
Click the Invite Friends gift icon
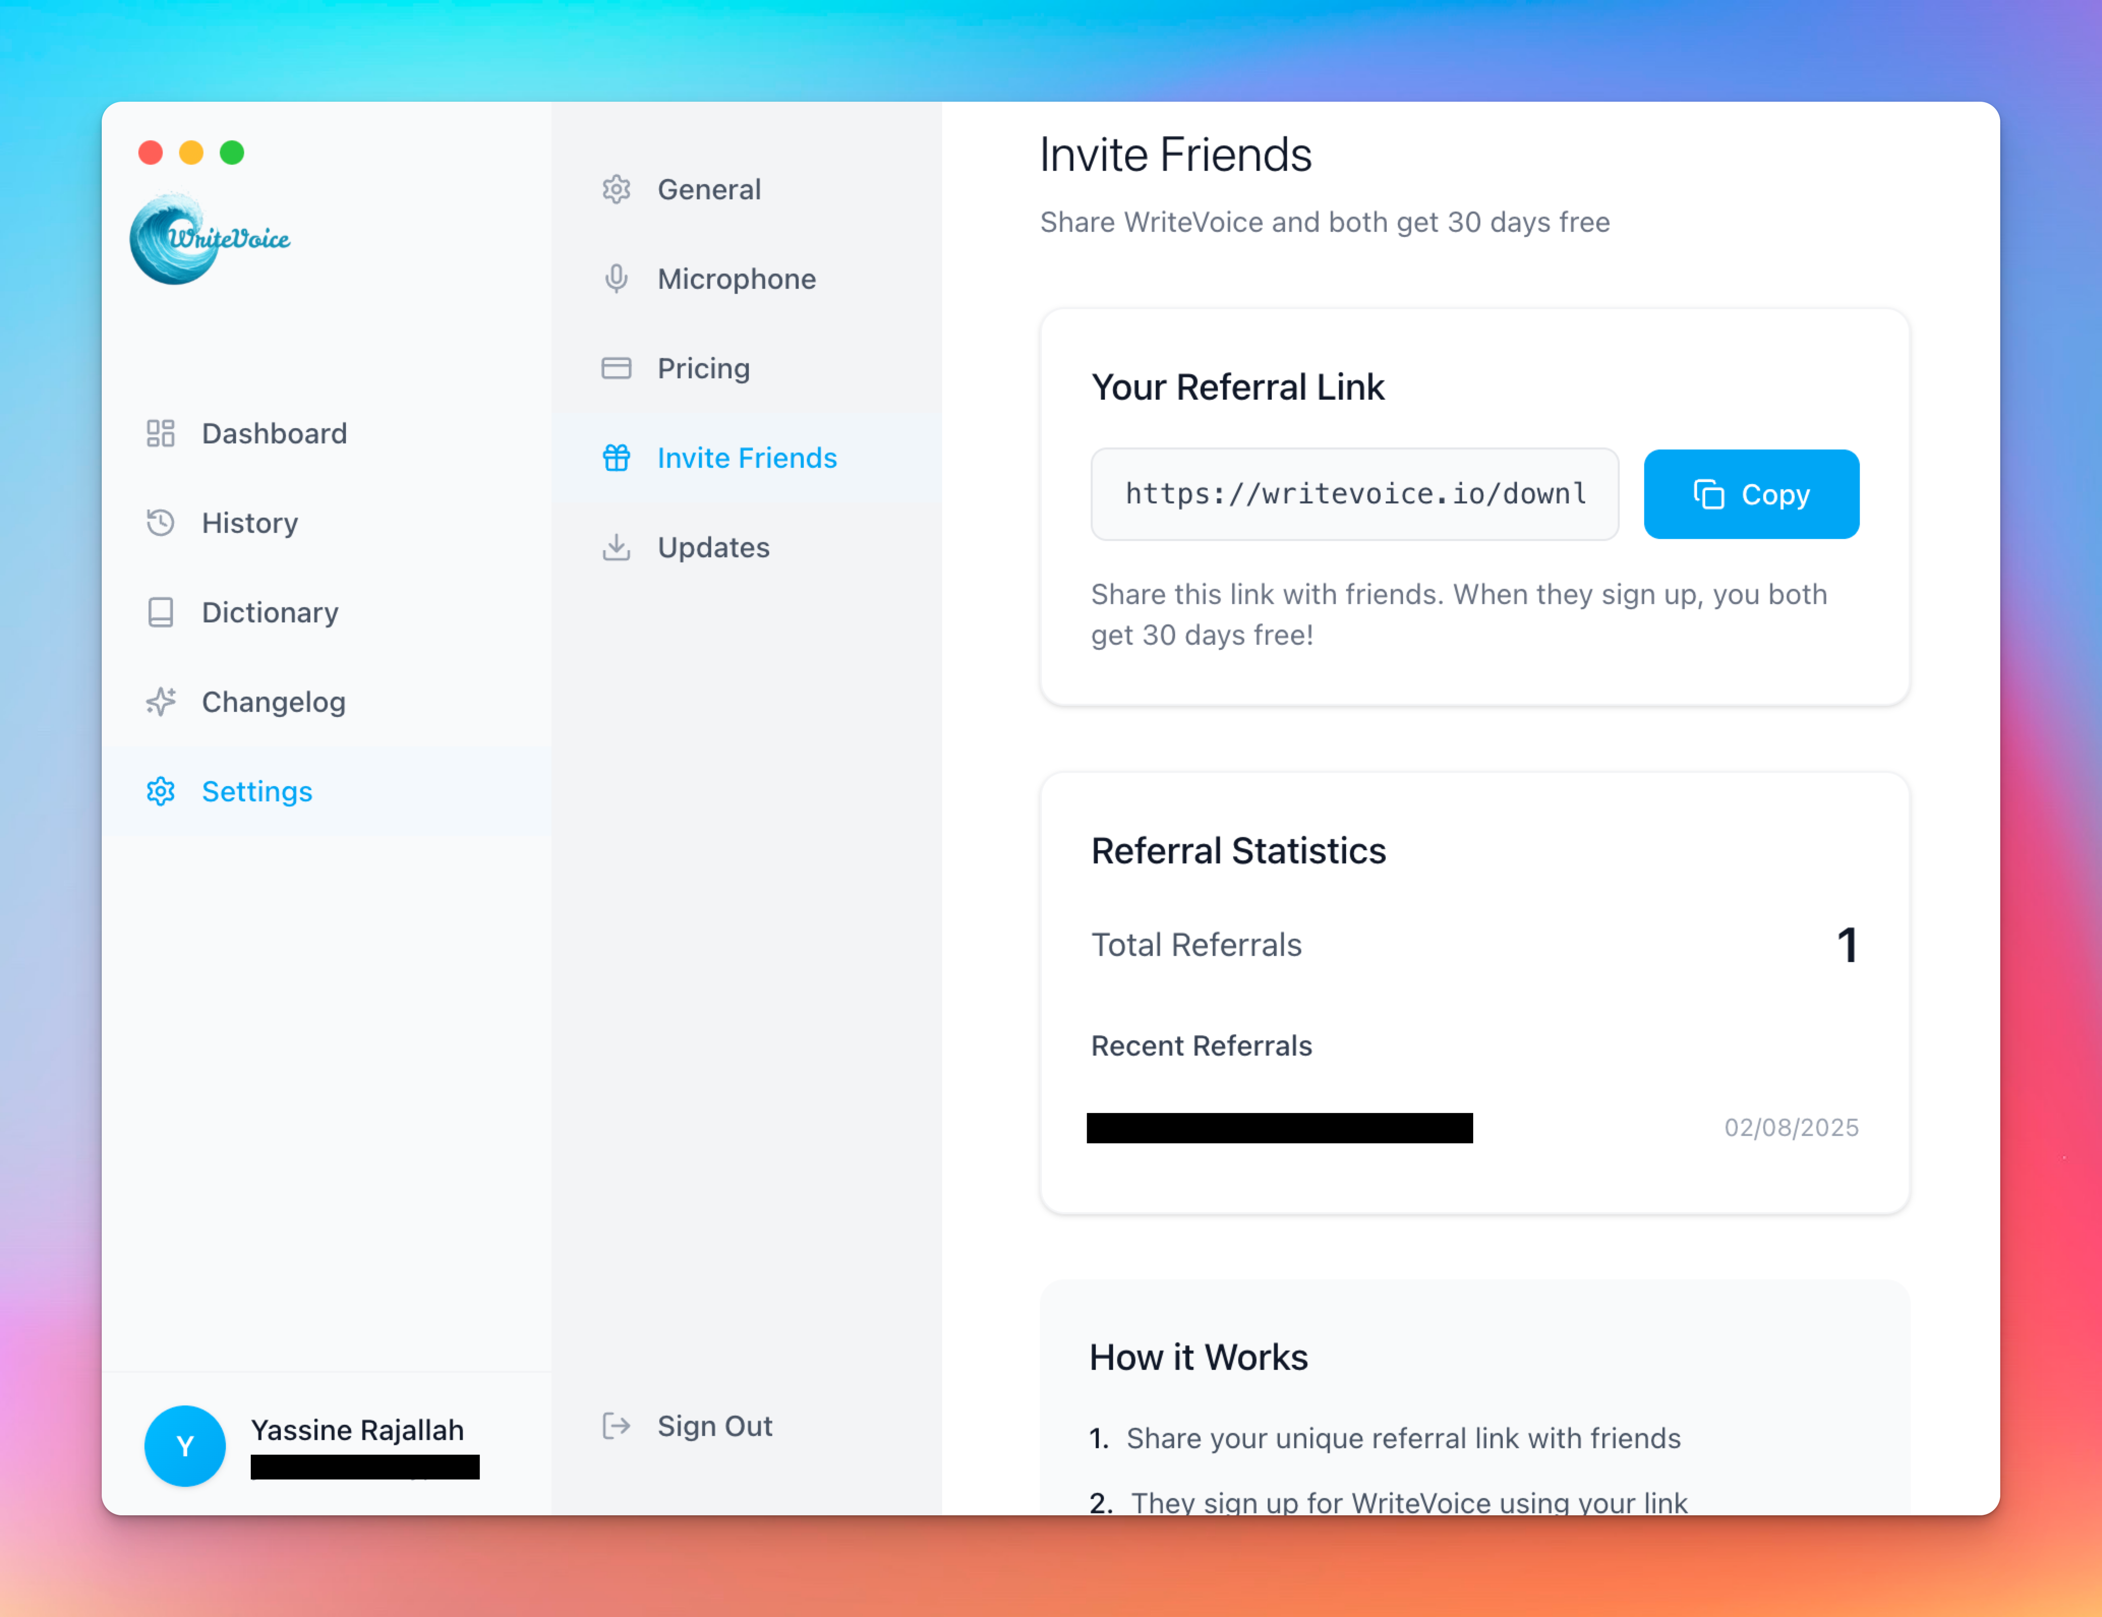(616, 458)
